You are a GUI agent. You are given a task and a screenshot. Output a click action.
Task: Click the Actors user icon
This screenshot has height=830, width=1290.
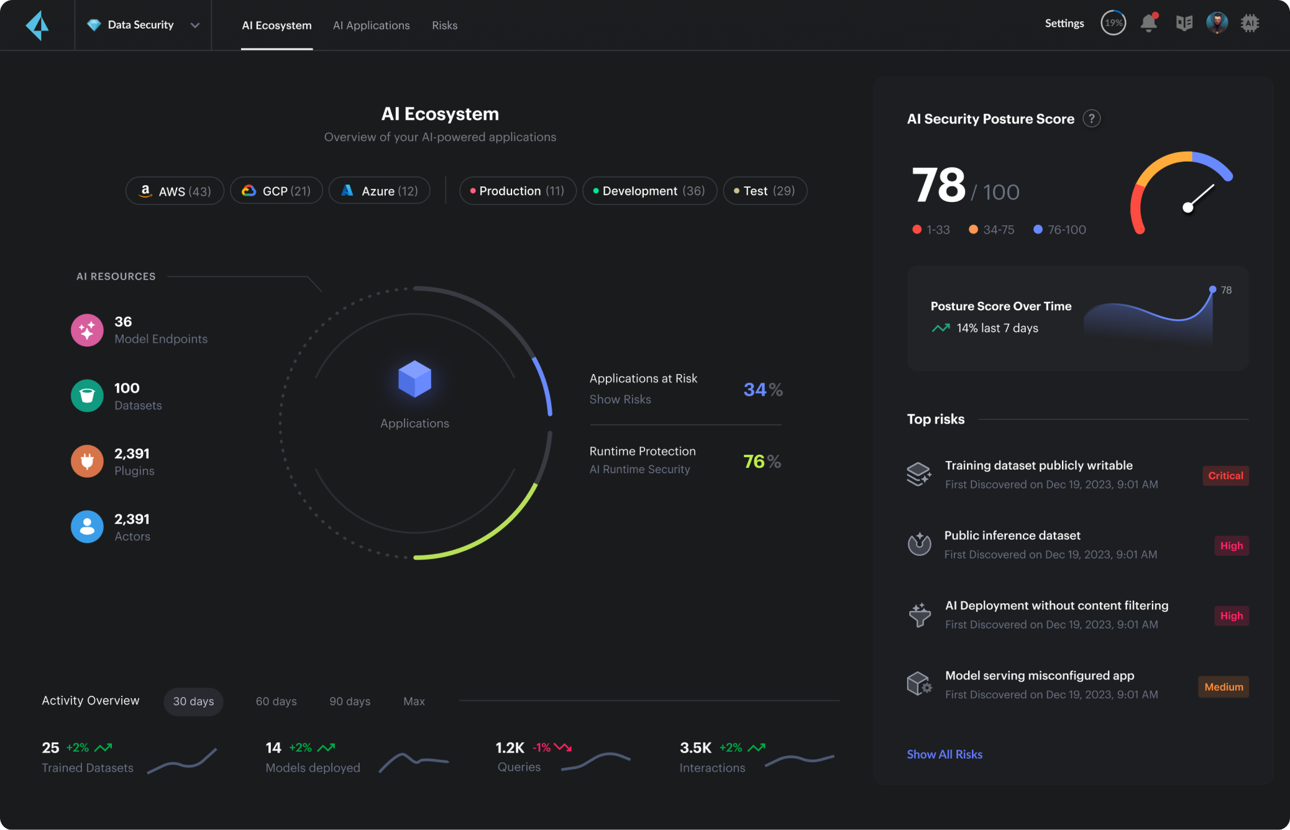[x=86, y=527]
